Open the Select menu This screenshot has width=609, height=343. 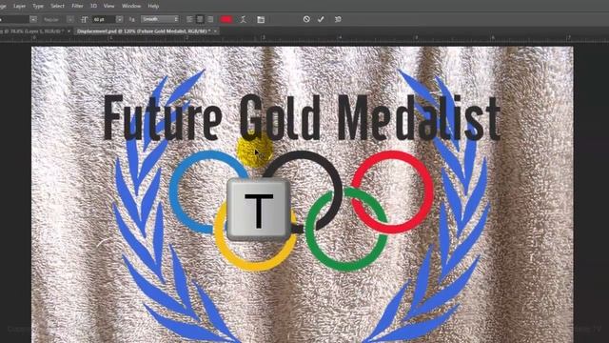[57, 6]
